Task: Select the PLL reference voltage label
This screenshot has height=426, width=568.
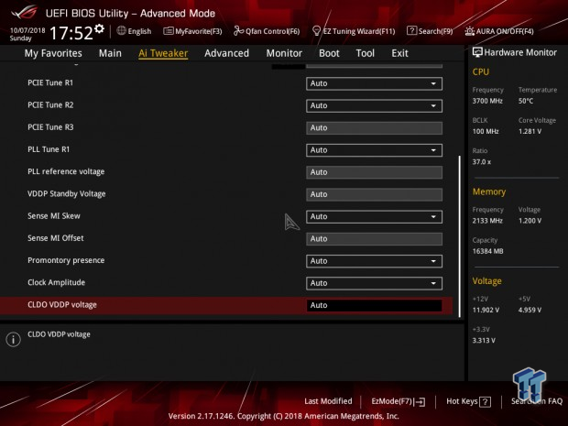Action: click(66, 171)
